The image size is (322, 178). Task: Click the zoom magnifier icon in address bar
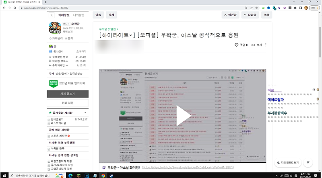coord(246,8)
